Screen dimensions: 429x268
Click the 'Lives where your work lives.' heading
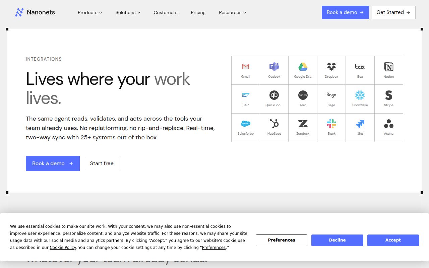coord(108,88)
